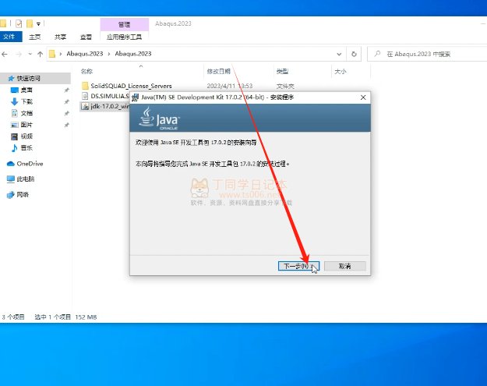Open recent locations dropdown arrow

pos(30,54)
